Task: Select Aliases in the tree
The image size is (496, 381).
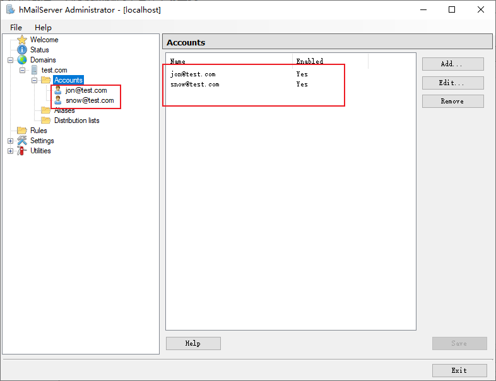Action: [x=64, y=110]
